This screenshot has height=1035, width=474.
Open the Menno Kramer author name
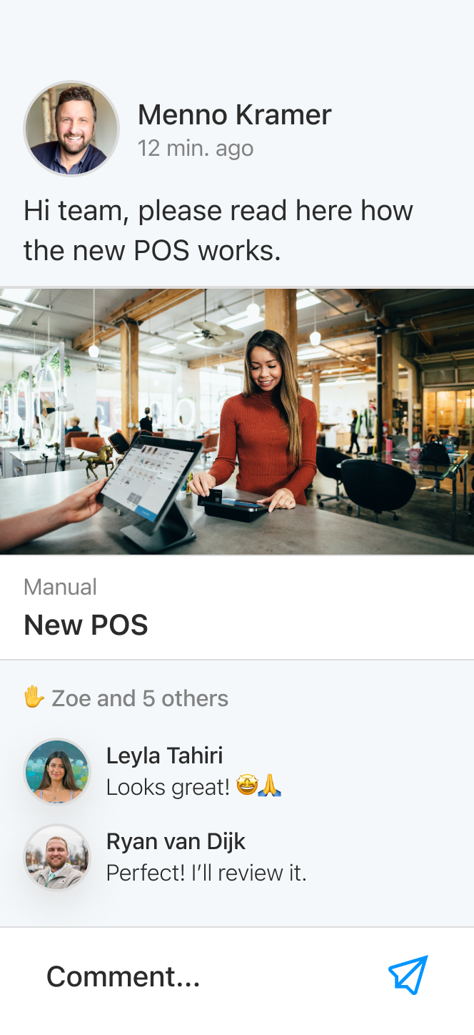pos(234,114)
